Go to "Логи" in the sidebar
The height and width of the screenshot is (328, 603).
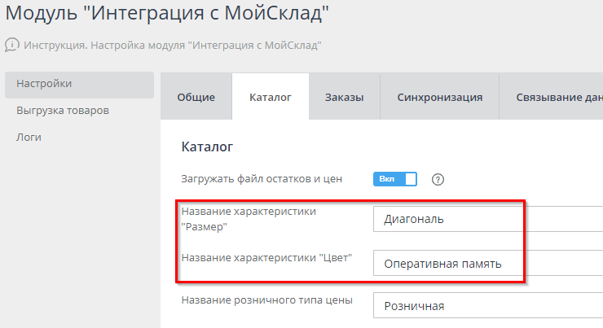coord(29,137)
